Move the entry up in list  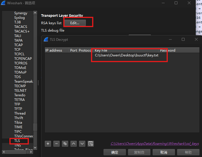(x=74, y=144)
